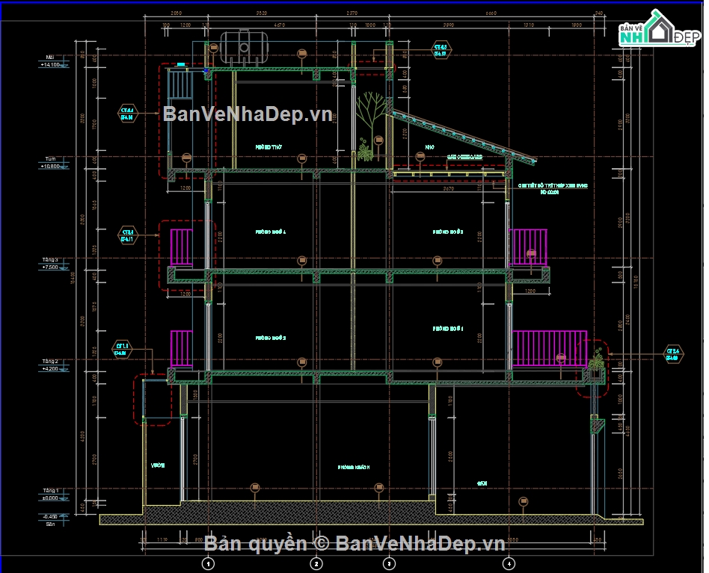The height and width of the screenshot is (573, 709).
Task: Select the rooftop water tank symbol
Action: pyautogui.click(x=244, y=45)
